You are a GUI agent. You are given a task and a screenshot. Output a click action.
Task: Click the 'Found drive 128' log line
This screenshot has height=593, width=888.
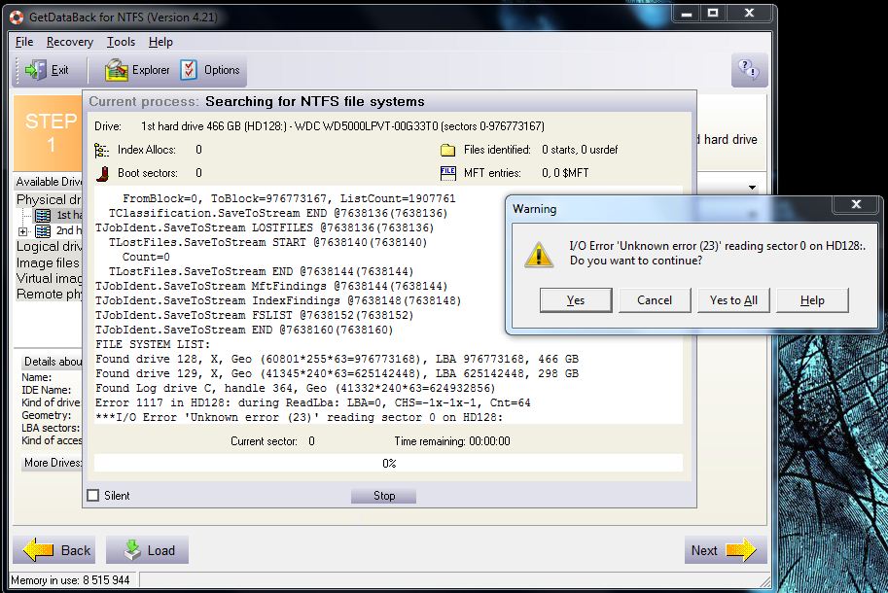(337, 360)
